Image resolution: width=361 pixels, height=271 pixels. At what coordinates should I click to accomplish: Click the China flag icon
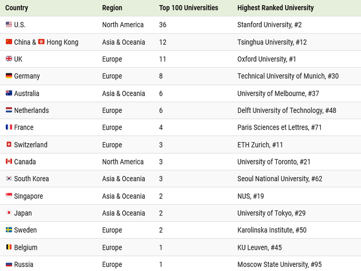click(x=9, y=42)
